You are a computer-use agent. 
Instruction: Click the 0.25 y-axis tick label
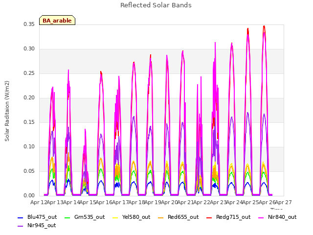click(x=29, y=73)
